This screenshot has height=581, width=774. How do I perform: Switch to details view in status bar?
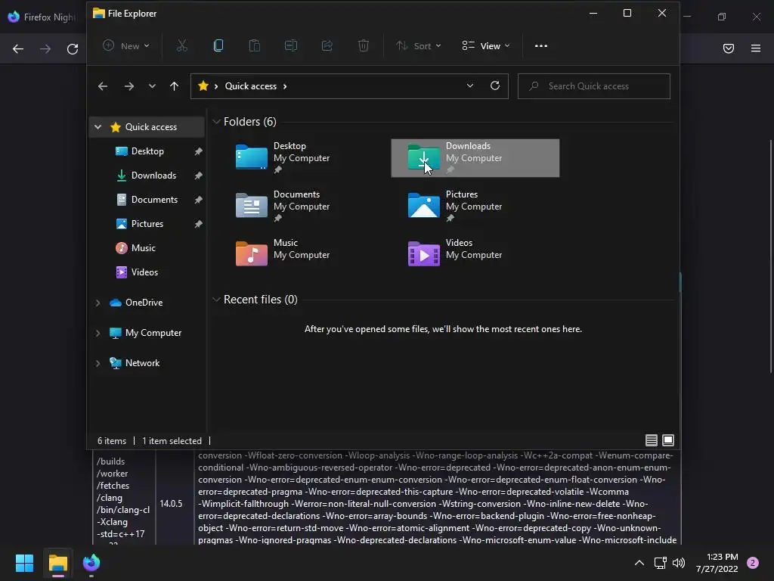click(651, 440)
